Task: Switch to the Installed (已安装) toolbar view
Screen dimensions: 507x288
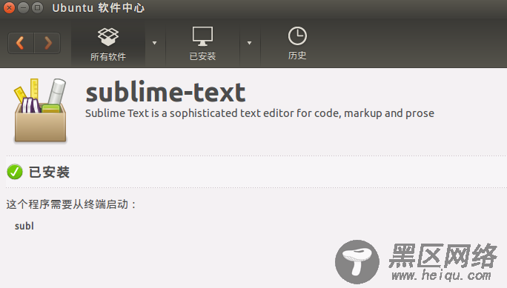Action: [x=202, y=44]
